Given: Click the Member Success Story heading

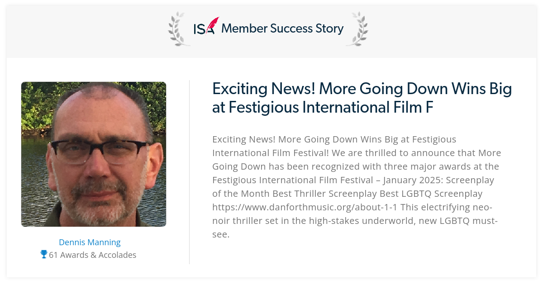Looking at the screenshot, I should [282, 28].
